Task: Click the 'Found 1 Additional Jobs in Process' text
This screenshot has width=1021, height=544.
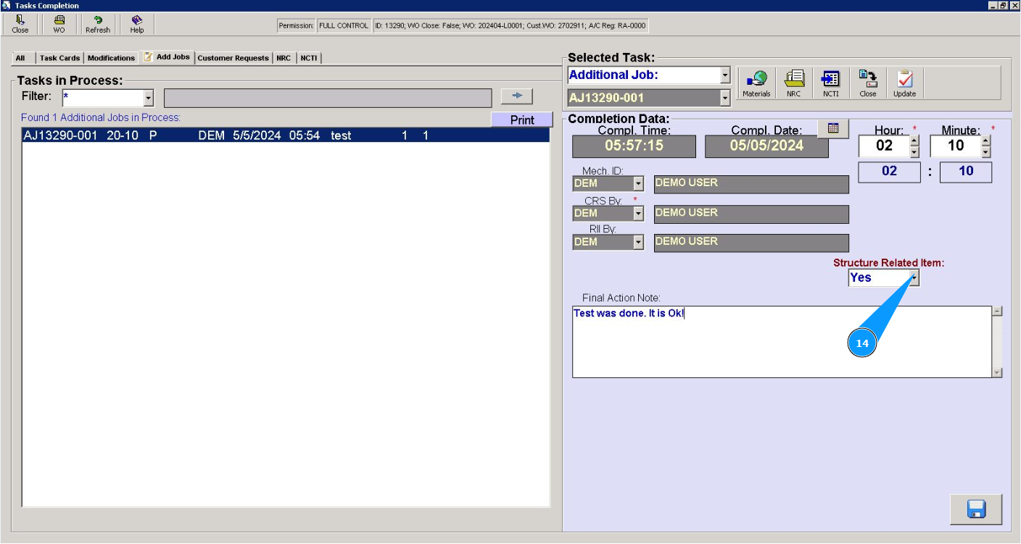Action: [x=101, y=117]
